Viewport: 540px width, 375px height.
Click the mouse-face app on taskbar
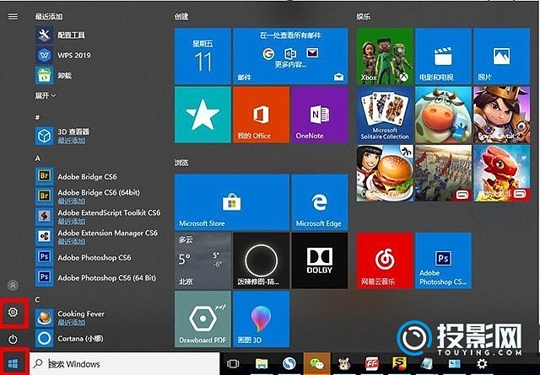[344, 363]
